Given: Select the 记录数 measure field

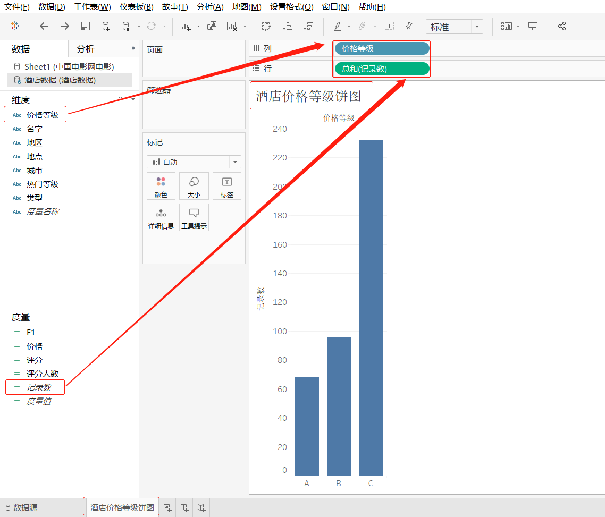Looking at the screenshot, I should [x=39, y=387].
